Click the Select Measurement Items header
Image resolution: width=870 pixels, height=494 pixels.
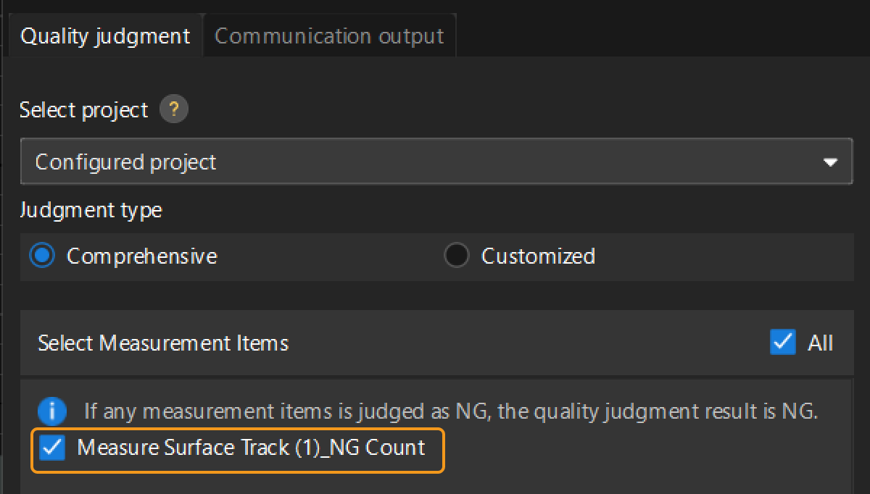point(163,343)
